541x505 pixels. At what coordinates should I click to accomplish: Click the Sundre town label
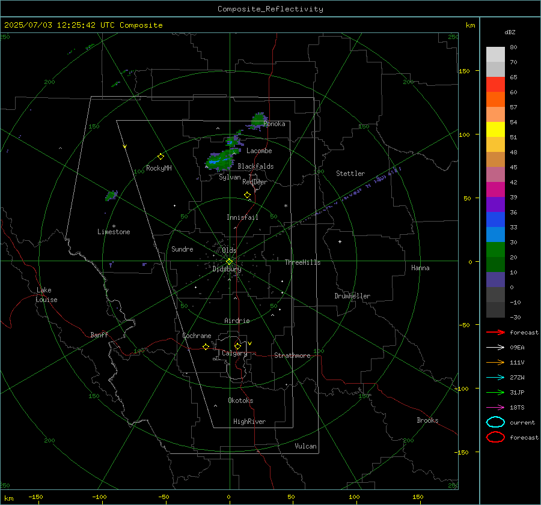(182, 249)
